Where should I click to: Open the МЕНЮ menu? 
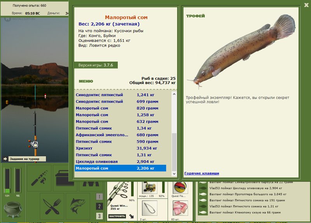tap(86, 81)
